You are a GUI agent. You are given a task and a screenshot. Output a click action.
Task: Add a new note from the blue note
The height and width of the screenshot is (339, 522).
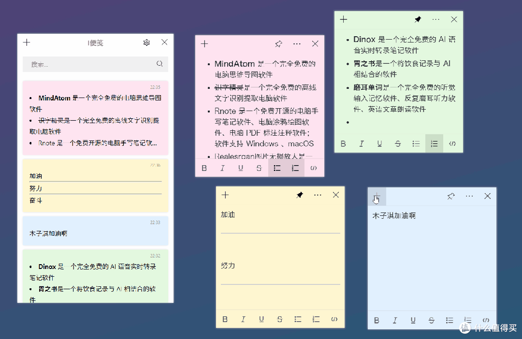377,196
